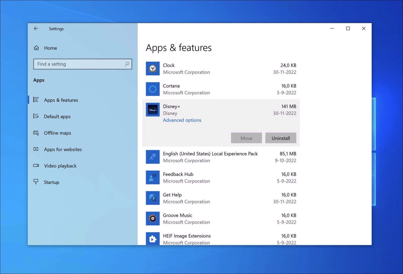
Task: Go to Default apps settings
Action: 57,116
